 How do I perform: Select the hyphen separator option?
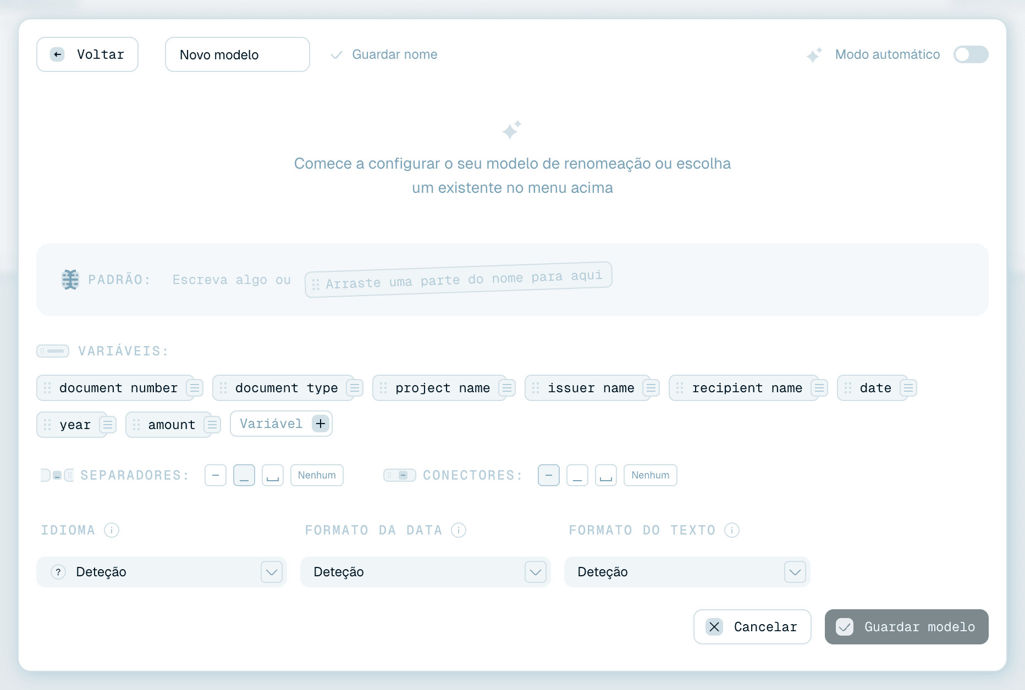pyautogui.click(x=216, y=475)
